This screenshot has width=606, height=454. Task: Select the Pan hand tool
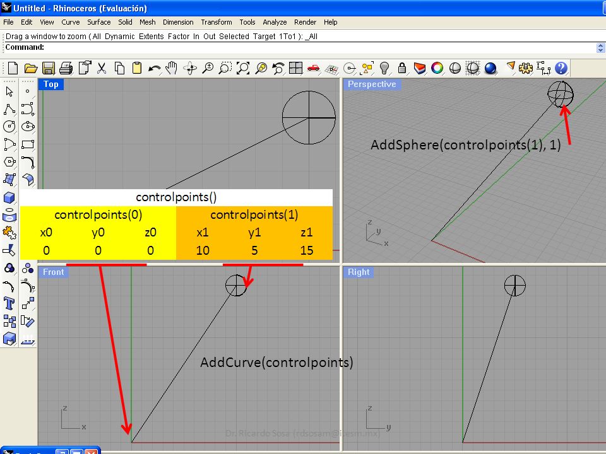[171, 68]
